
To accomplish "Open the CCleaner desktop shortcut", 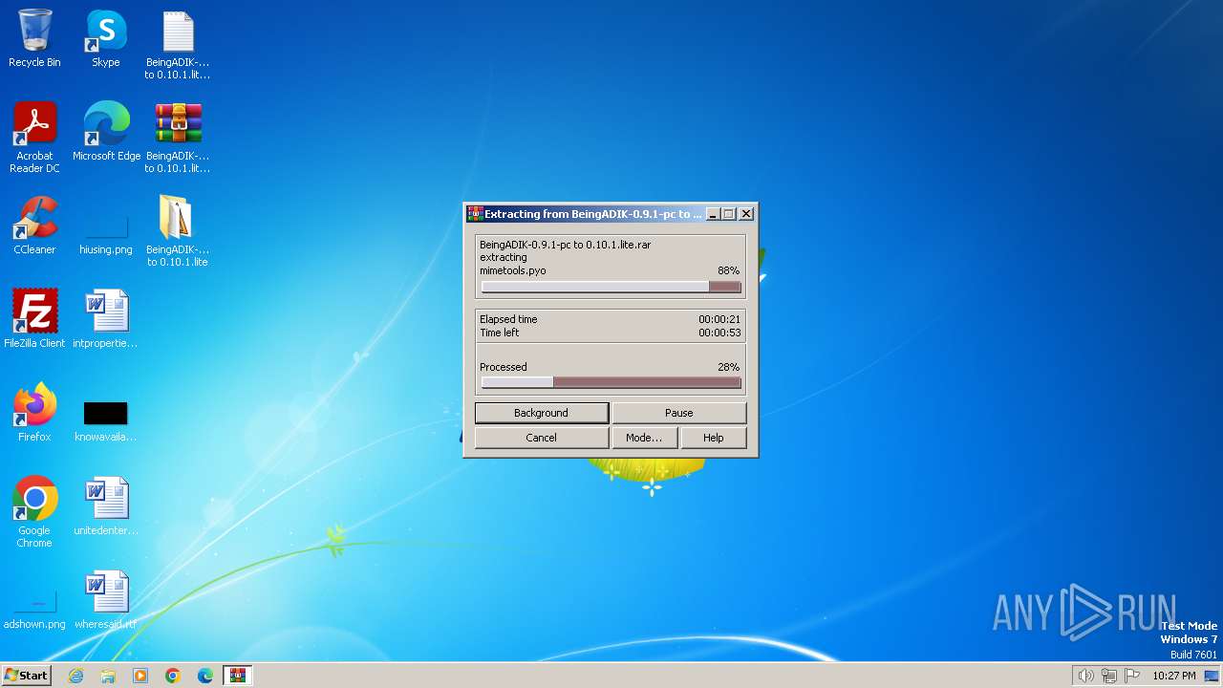I will point(34,226).
